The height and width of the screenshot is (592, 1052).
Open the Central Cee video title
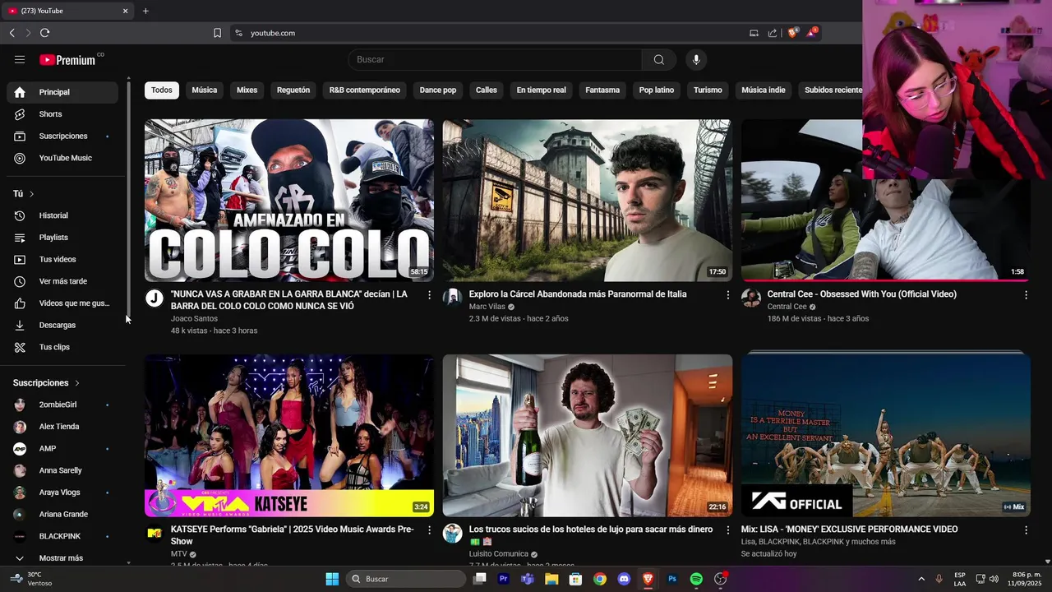click(861, 294)
